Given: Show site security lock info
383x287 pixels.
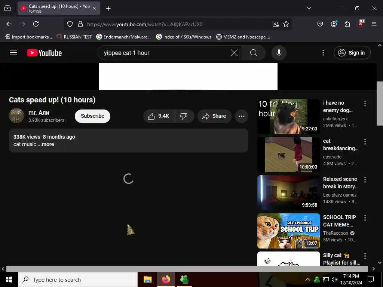Looking at the screenshot, I should point(80,24).
